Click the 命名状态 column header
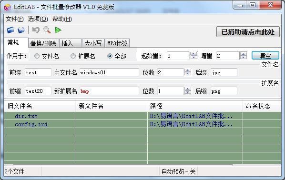This screenshot has width=285, height=180. 262,106
